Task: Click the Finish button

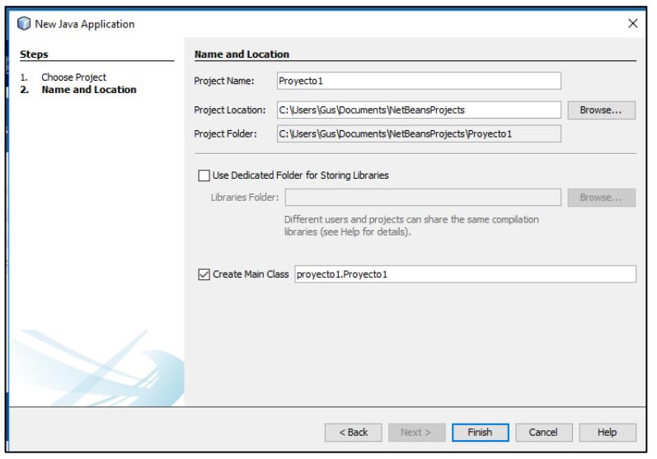Action: [481, 432]
